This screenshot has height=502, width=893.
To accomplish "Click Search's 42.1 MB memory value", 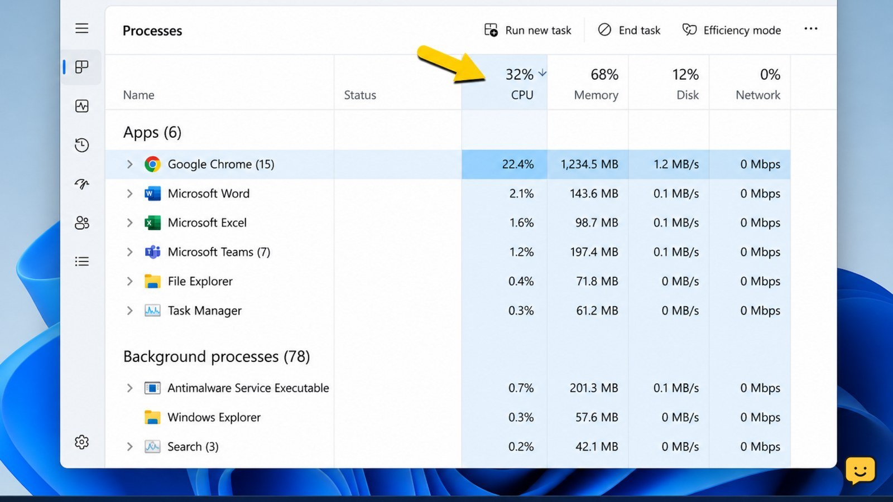I will tap(597, 446).
